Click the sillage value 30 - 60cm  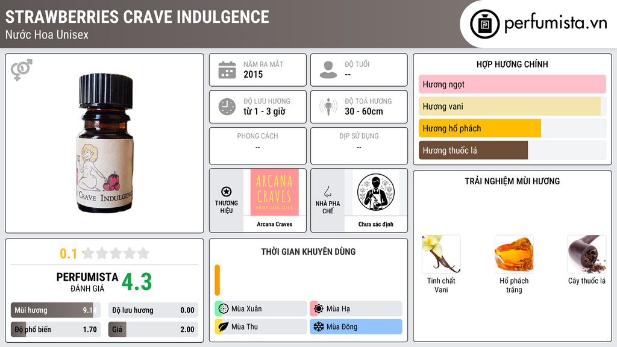[x=364, y=111]
